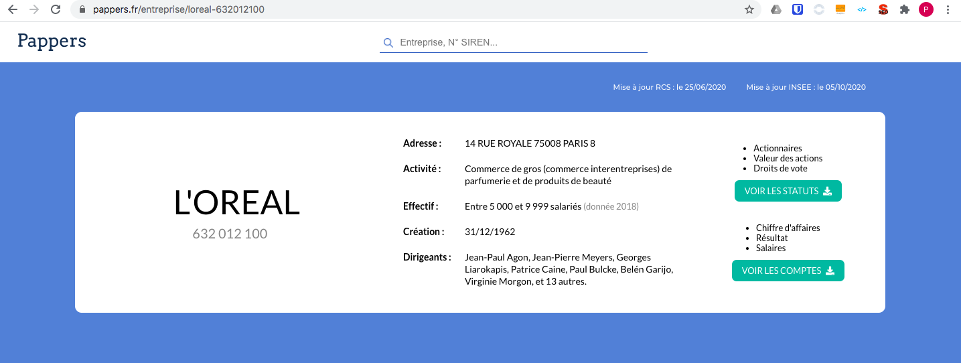Image resolution: width=961 pixels, height=363 pixels.
Task: Click the Adresse label
Action: coord(422,143)
